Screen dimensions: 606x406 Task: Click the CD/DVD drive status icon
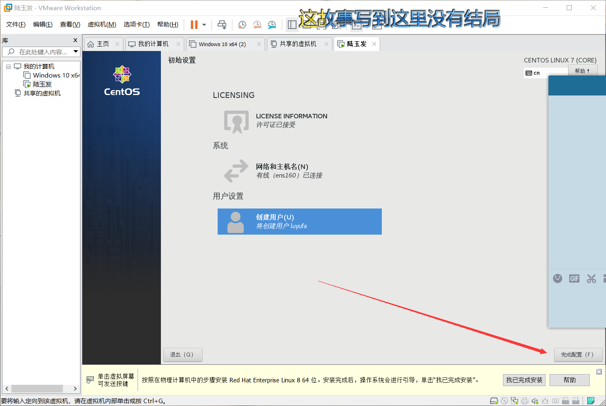point(504,401)
